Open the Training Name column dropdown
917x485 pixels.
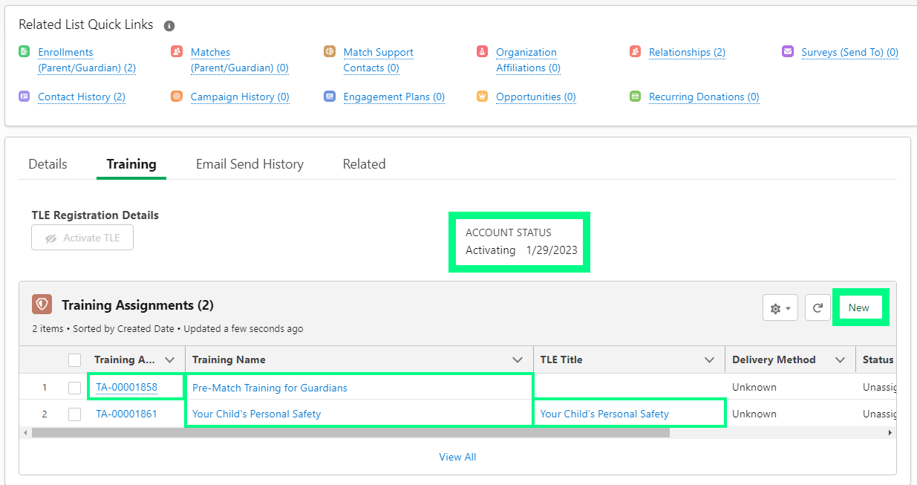518,359
